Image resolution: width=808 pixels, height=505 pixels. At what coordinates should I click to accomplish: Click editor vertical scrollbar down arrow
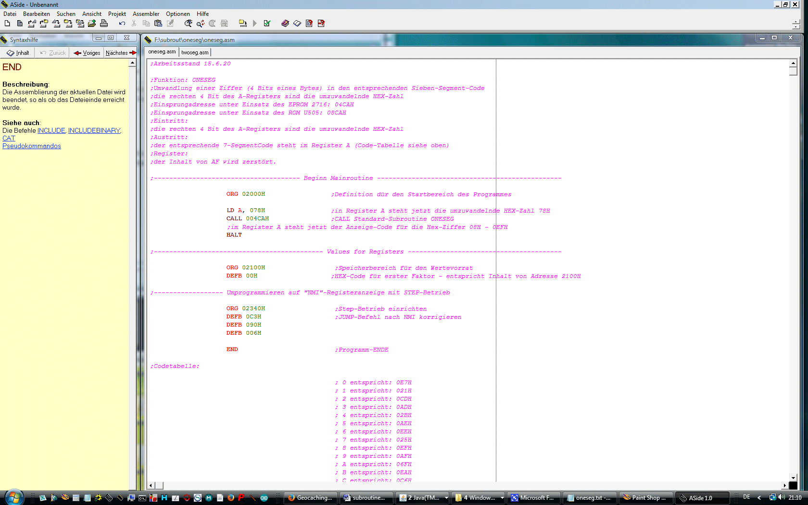point(793,478)
